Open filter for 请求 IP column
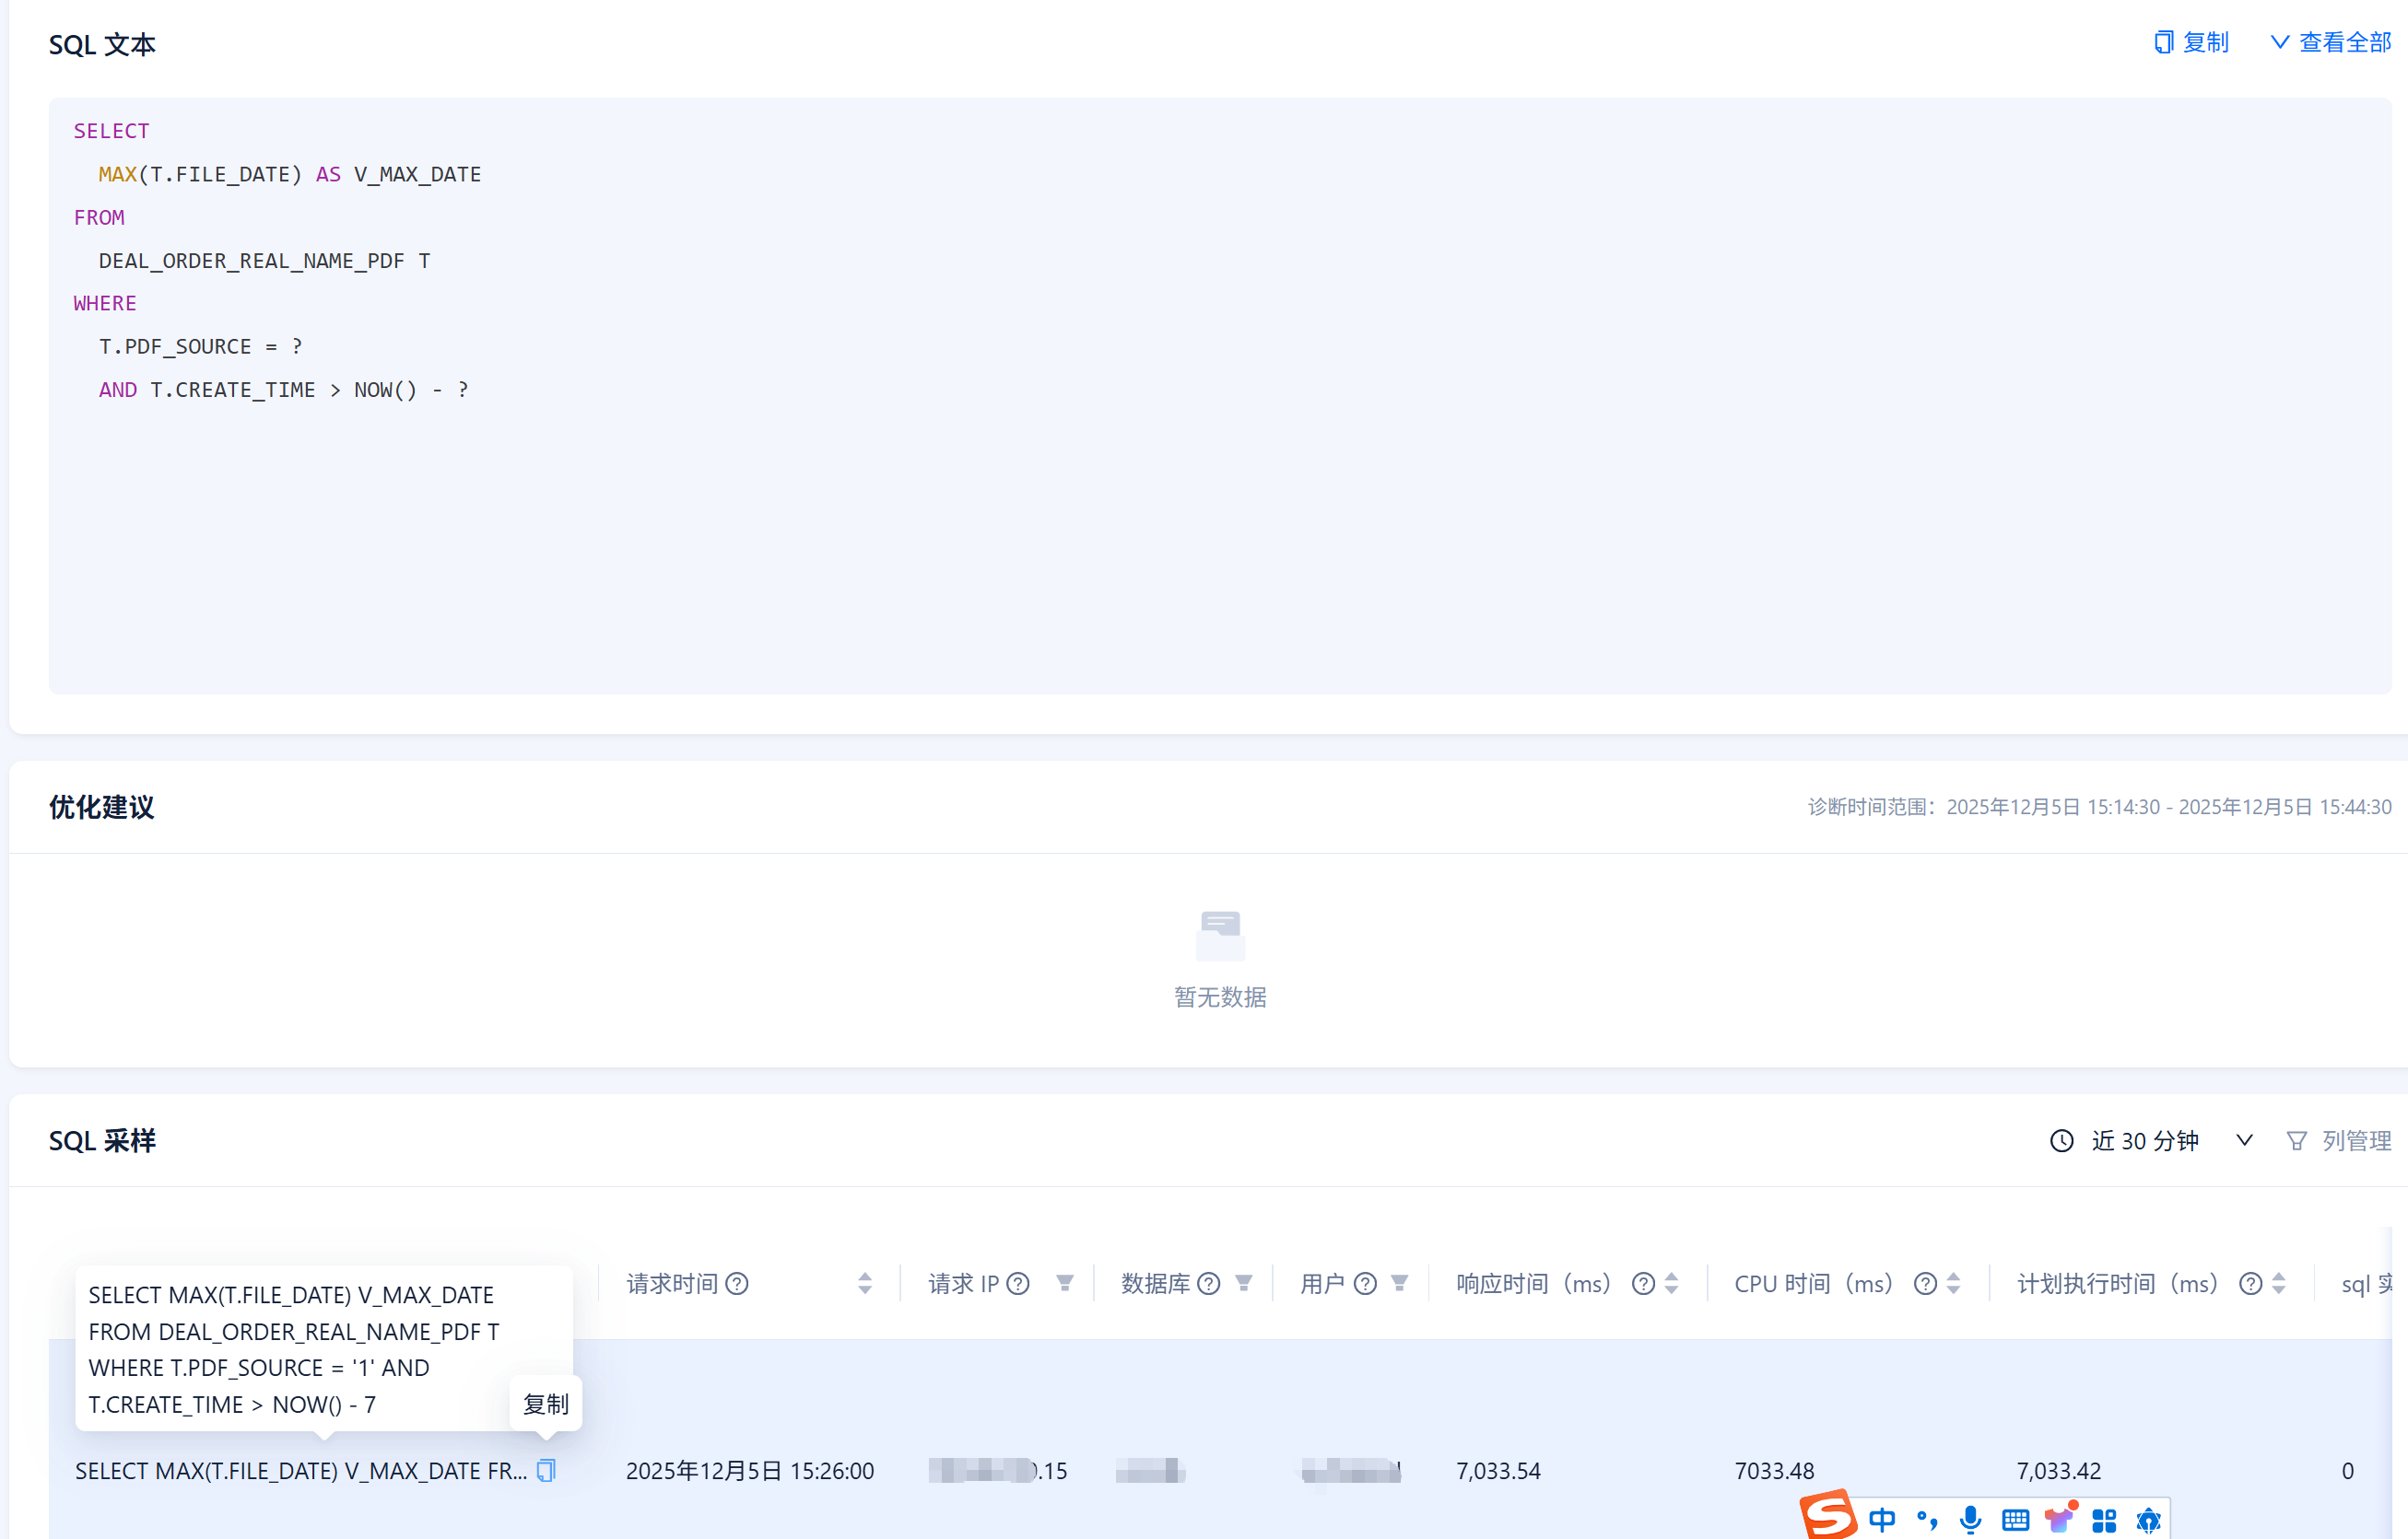2408x1539 pixels. (1064, 1283)
